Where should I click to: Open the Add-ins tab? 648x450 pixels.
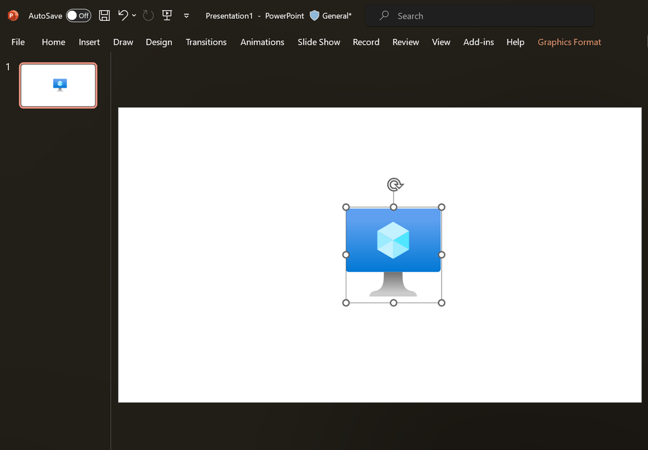point(479,42)
